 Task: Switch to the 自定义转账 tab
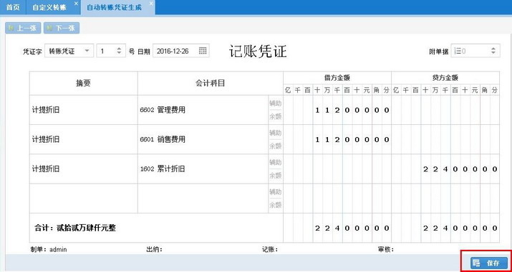(49, 7)
